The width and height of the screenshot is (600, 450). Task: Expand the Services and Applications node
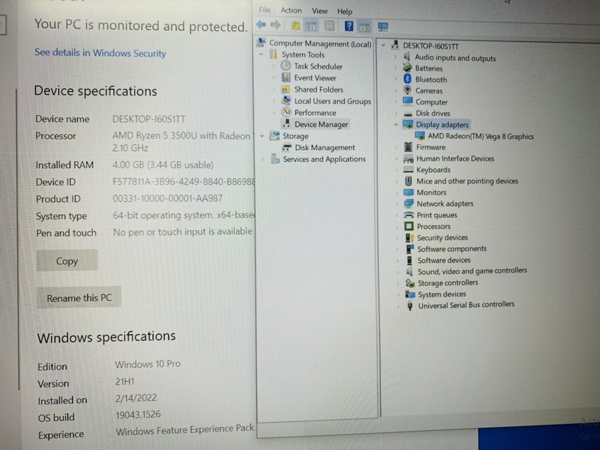coord(263,159)
